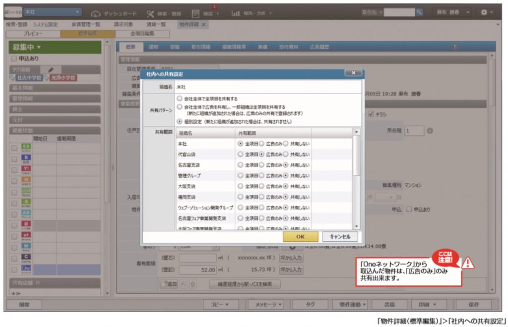This screenshot has height=327, width=508.
Task: Switch to the 添付資料 tab
Action: click(288, 47)
